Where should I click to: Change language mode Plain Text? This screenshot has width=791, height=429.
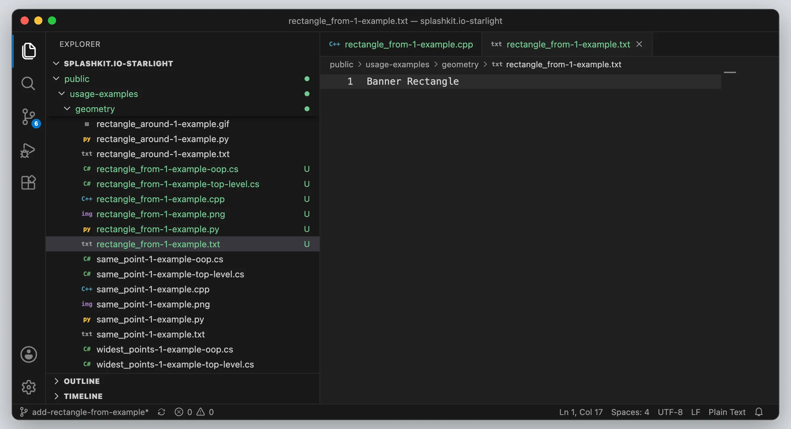(727, 412)
